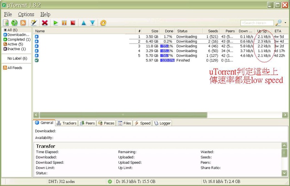Select Downloading category in sidebar
The height and width of the screenshot is (186, 290).
click(16, 35)
